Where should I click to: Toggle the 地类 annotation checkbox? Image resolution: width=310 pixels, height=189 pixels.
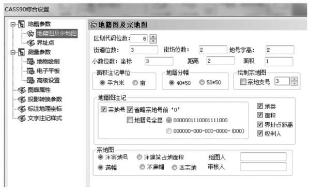260,106
